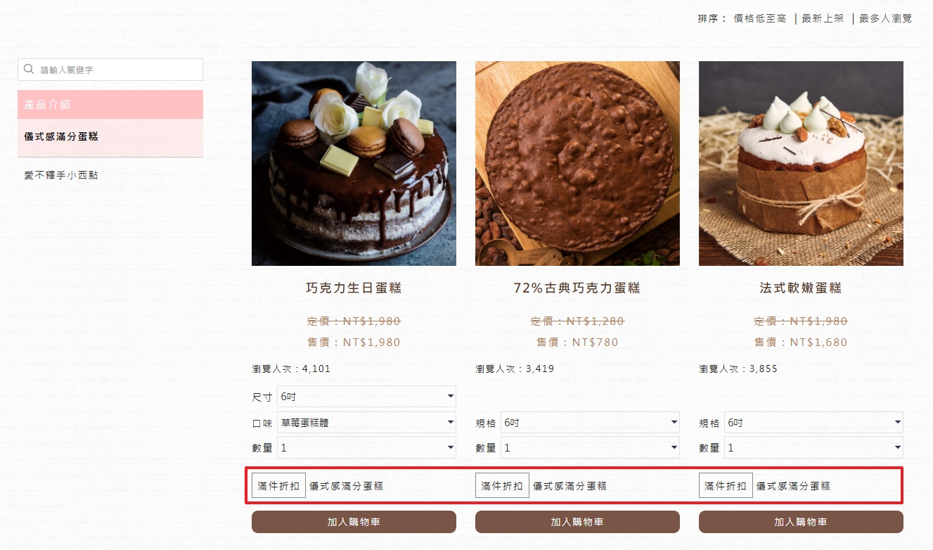Focus the keyword search input field
The image size is (933, 550).
pyautogui.click(x=110, y=70)
